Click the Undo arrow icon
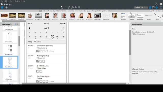This screenshot has height=92, width=163. point(62,7)
